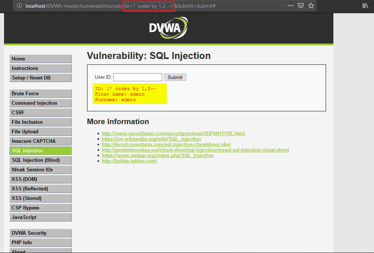Click 'First name: admin' result line
This screenshot has height=253, width=374.
(120, 94)
